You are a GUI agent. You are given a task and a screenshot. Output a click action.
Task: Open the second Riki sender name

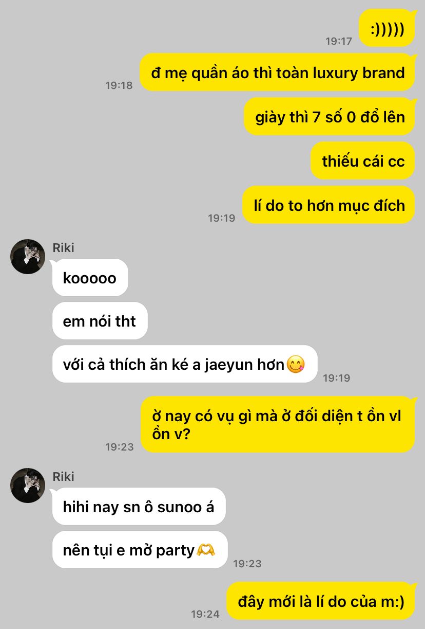[63, 477]
